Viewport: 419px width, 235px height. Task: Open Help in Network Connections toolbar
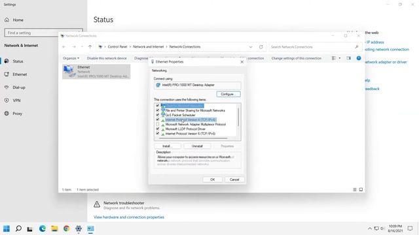359,58
